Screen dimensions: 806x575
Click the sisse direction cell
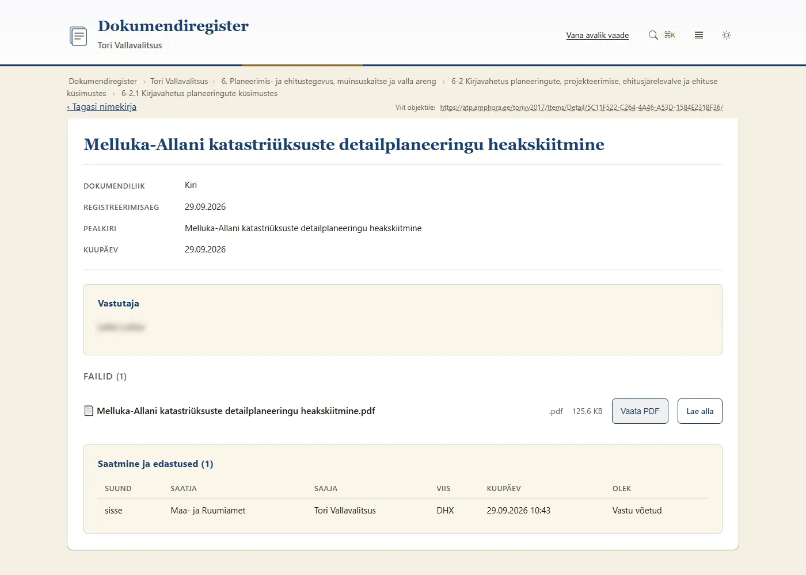pos(113,511)
